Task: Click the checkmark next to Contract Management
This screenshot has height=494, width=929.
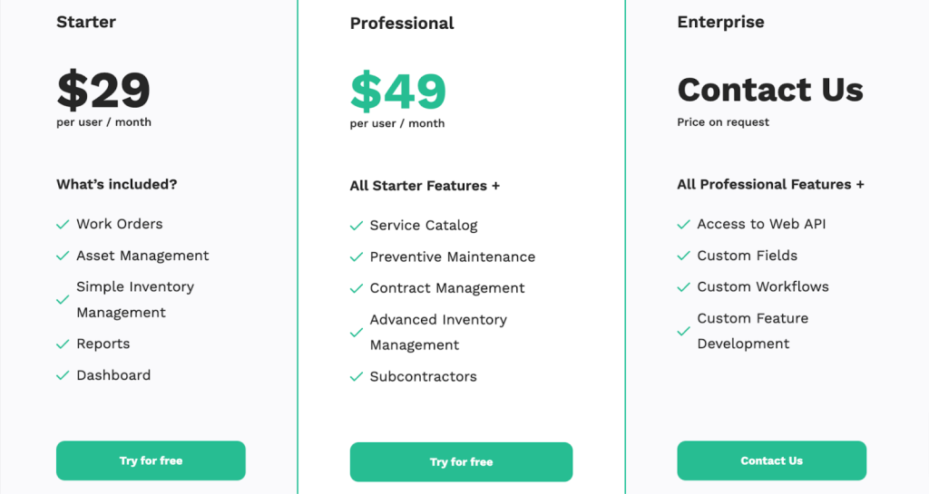Action: tap(357, 288)
